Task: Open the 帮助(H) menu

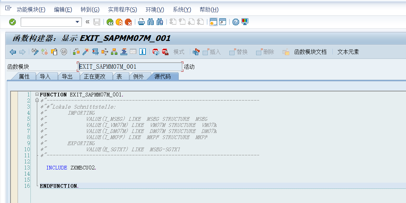Action: pyautogui.click(x=209, y=9)
